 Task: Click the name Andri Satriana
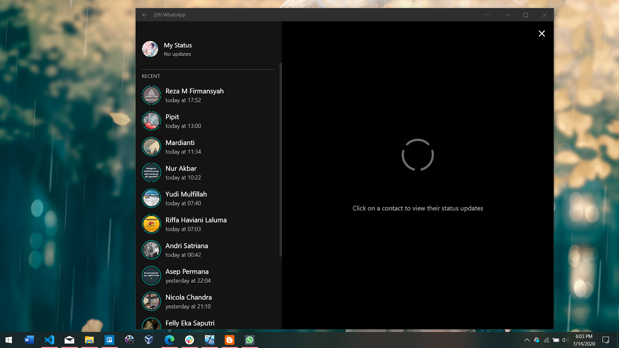pos(187,246)
